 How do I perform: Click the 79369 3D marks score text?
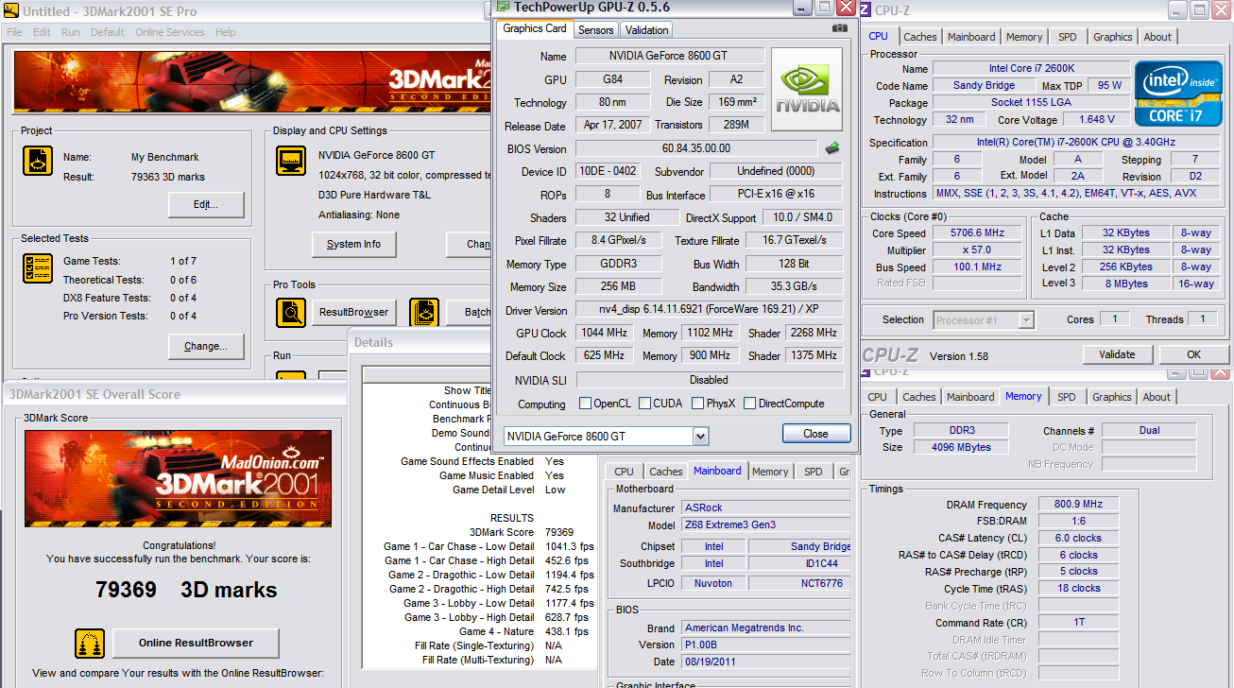[186, 591]
